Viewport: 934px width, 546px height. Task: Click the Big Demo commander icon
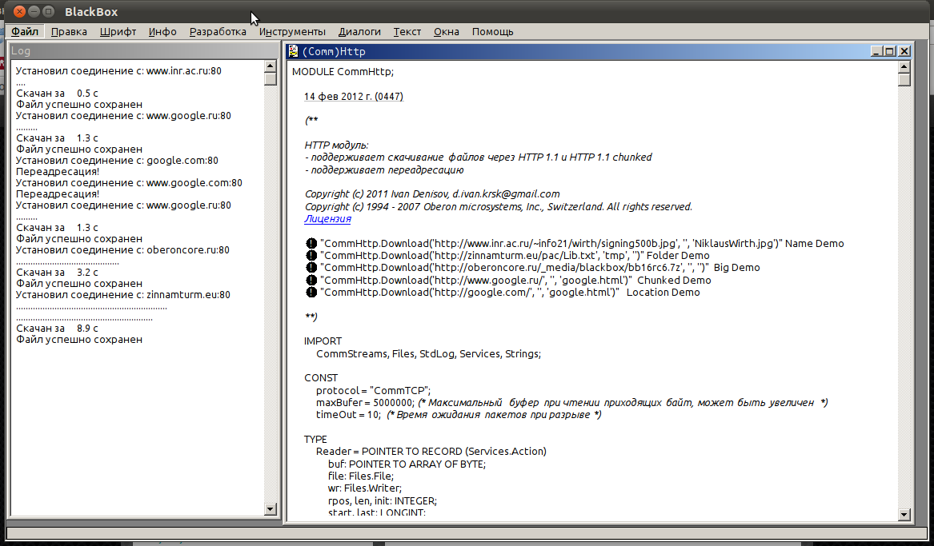311,268
